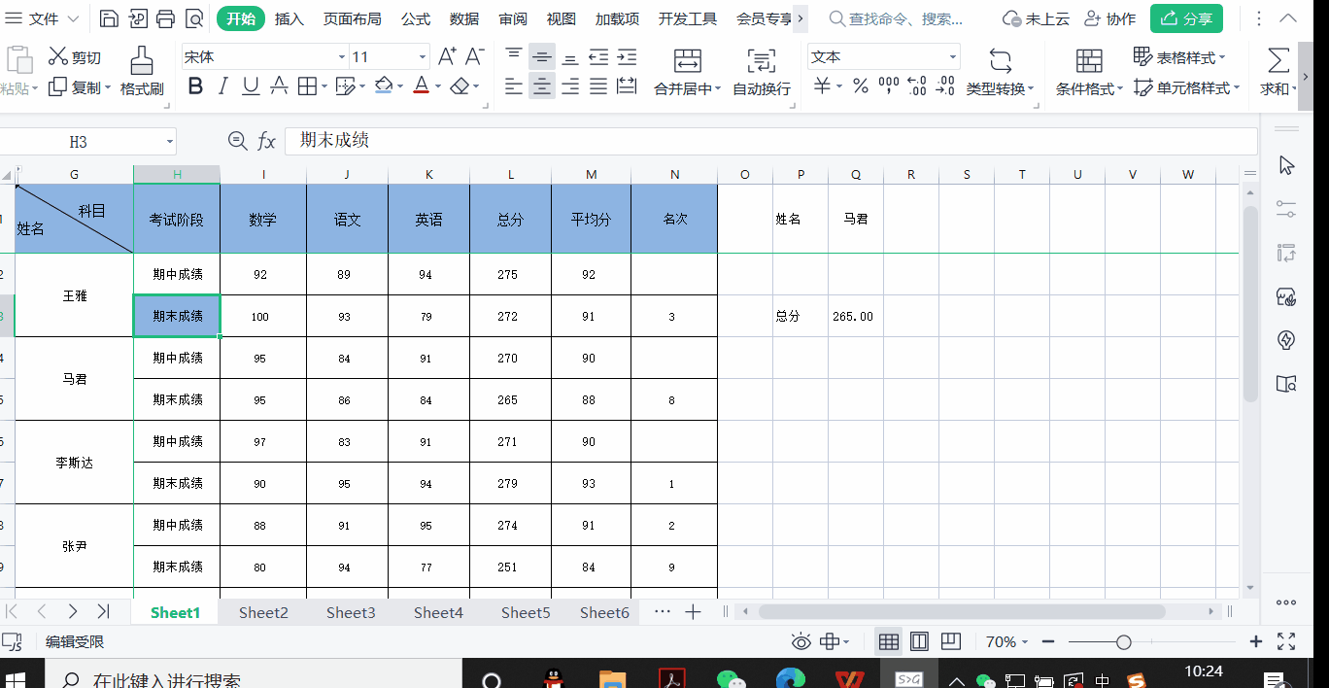Viewport: 1329px width, 688px height.
Task: Click the 协作 (Collaborate) button
Action: 1109,18
